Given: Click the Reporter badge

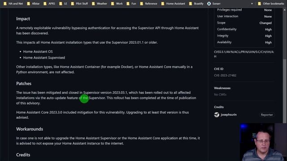Looking at the screenshot, I should pos(267,114).
